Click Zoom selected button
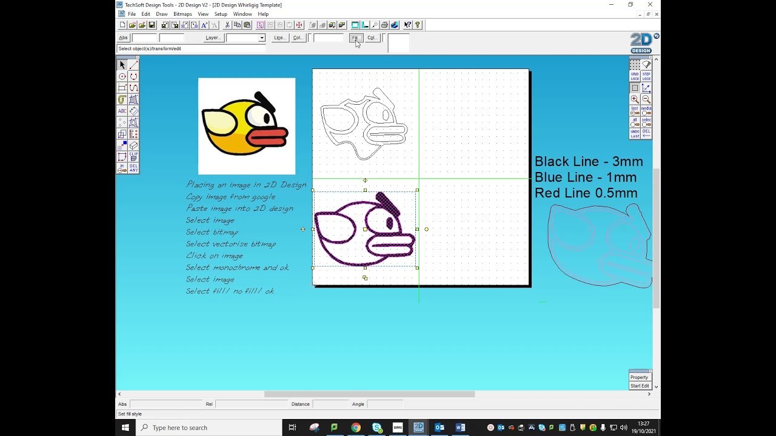Image resolution: width=776 pixels, height=436 pixels. 646,122
